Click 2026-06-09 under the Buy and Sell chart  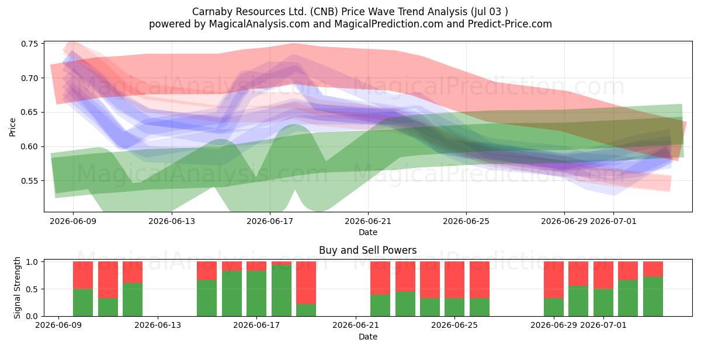[x=59, y=325]
